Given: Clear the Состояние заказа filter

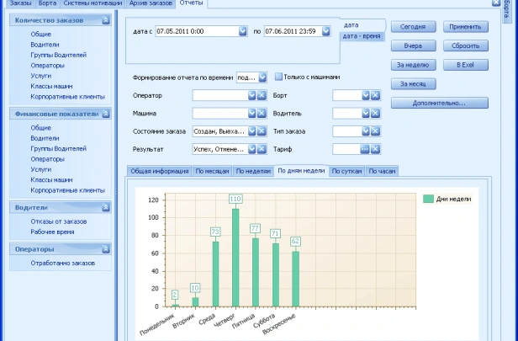Looking at the screenshot, I should [x=262, y=131].
